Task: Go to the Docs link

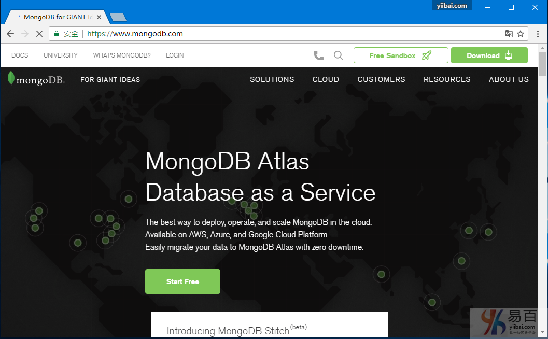Action: pyautogui.click(x=20, y=55)
